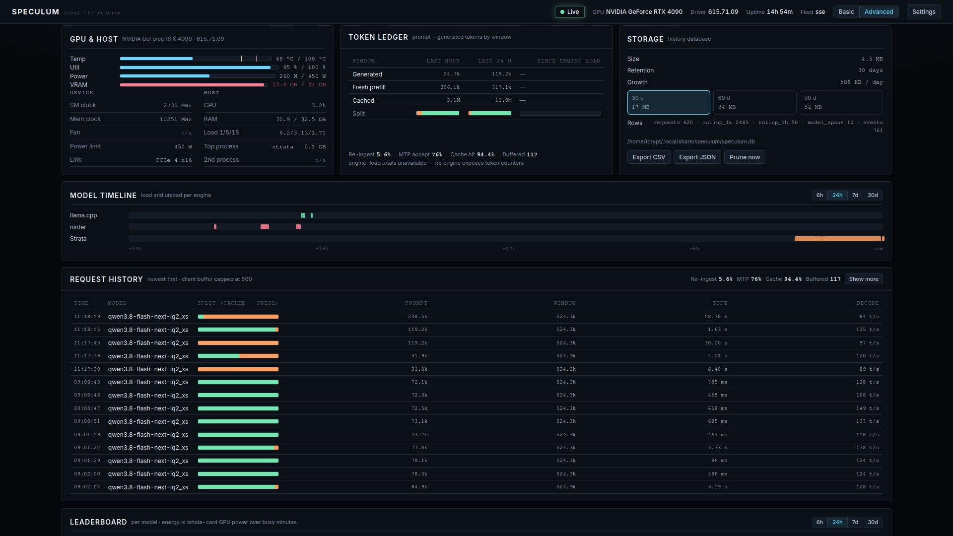This screenshot has width=953, height=536.
Task: Select the 60 d retention card
Action: coord(754,103)
